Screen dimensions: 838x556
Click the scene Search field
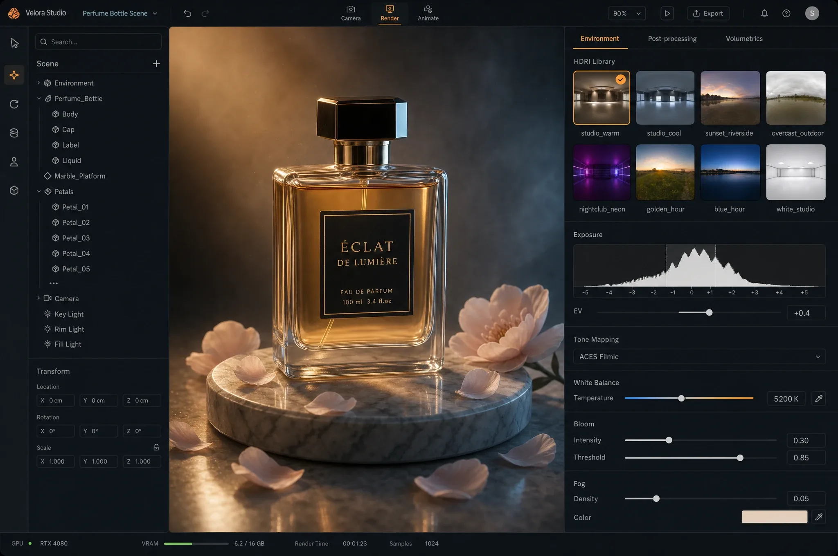(x=98, y=42)
